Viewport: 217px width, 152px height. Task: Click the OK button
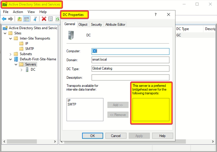92,136
